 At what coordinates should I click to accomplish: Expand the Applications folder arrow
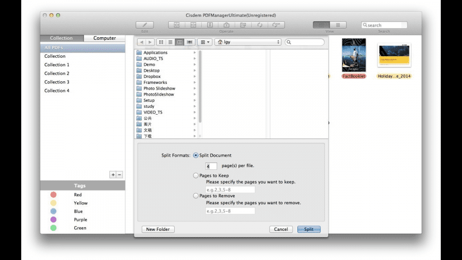click(x=195, y=53)
